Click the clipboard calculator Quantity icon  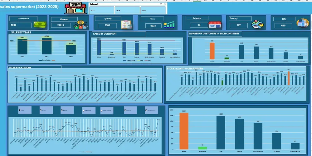click(x=127, y=25)
